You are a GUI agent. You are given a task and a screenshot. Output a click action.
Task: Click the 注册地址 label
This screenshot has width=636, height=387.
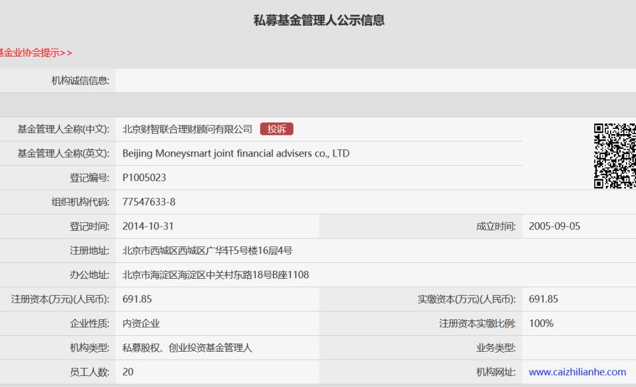[x=90, y=251]
